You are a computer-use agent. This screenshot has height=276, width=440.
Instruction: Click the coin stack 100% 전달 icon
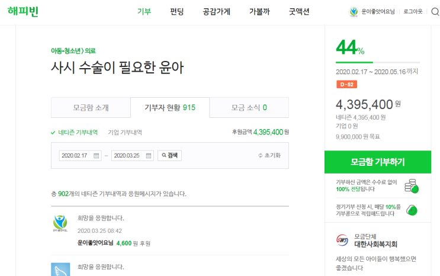tap(412, 186)
